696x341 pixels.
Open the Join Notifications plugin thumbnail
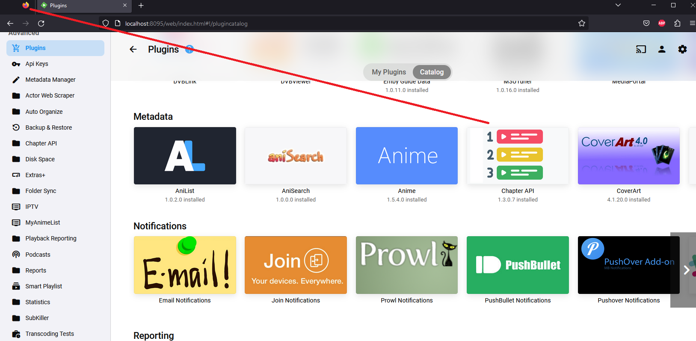pos(296,265)
